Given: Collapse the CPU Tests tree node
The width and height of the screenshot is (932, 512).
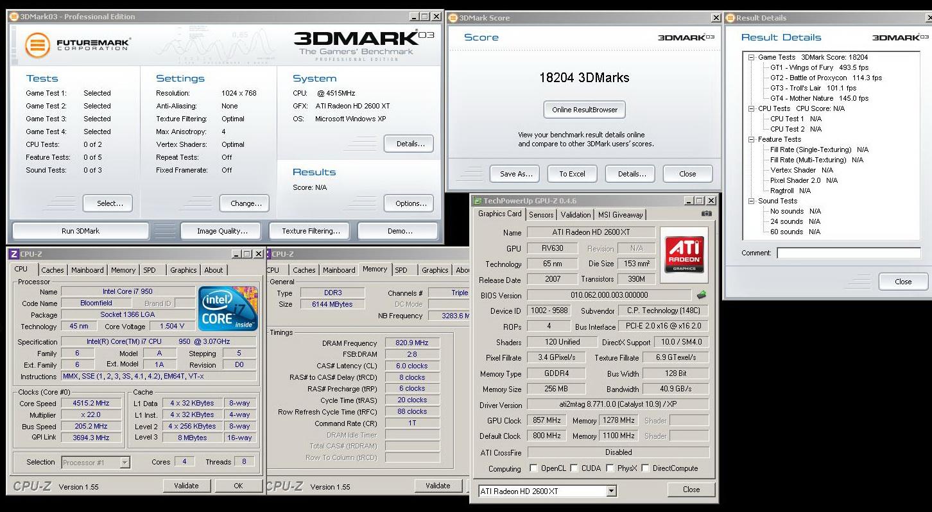Looking at the screenshot, I should (x=751, y=108).
